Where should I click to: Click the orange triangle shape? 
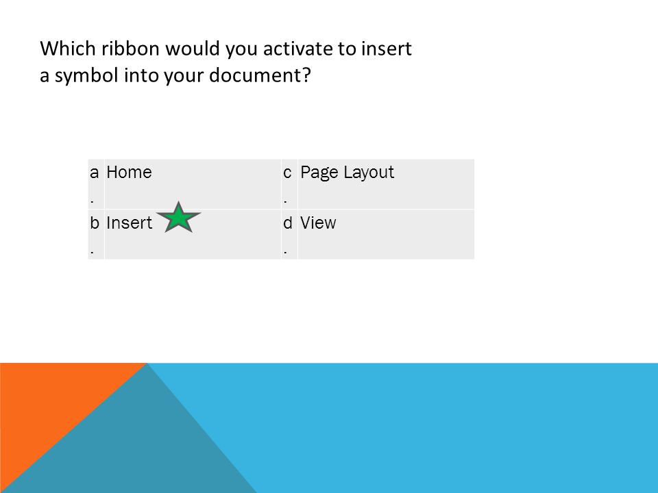coord(46,403)
